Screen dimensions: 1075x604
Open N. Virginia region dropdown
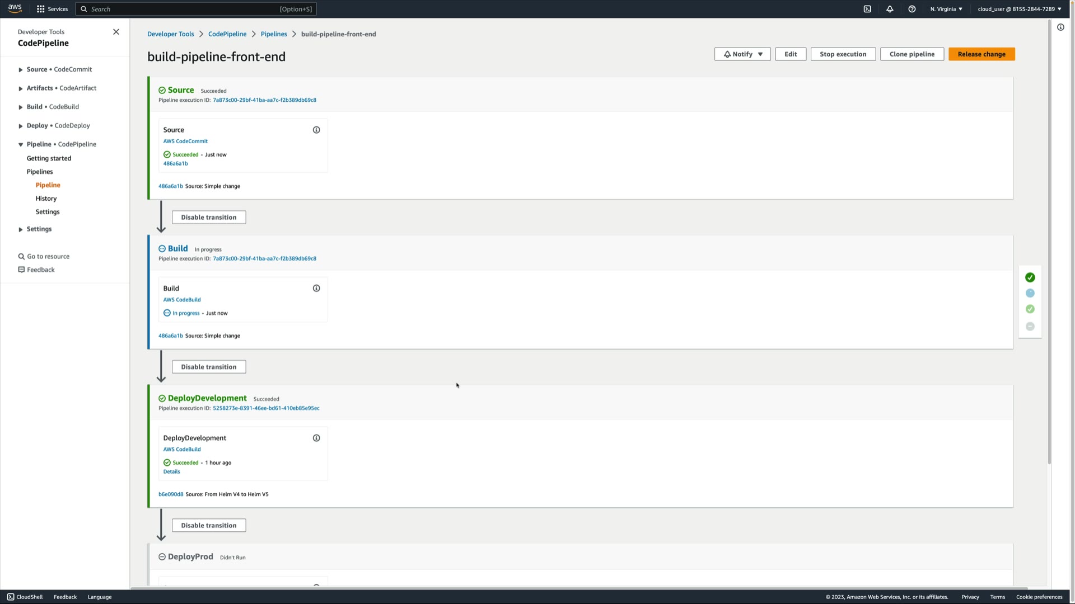tap(946, 9)
